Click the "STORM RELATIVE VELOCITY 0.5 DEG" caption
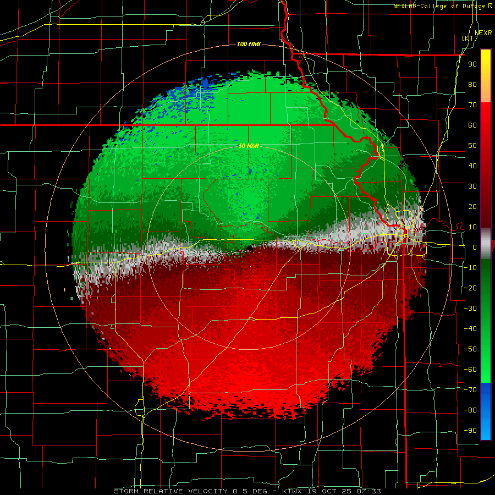495x495 pixels. coord(190,491)
